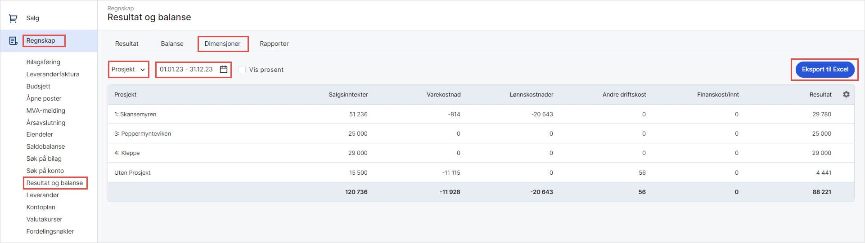Viewport: 865px width, 243px height.
Task: Select Saldobalanse from the sidebar
Action: [45, 146]
